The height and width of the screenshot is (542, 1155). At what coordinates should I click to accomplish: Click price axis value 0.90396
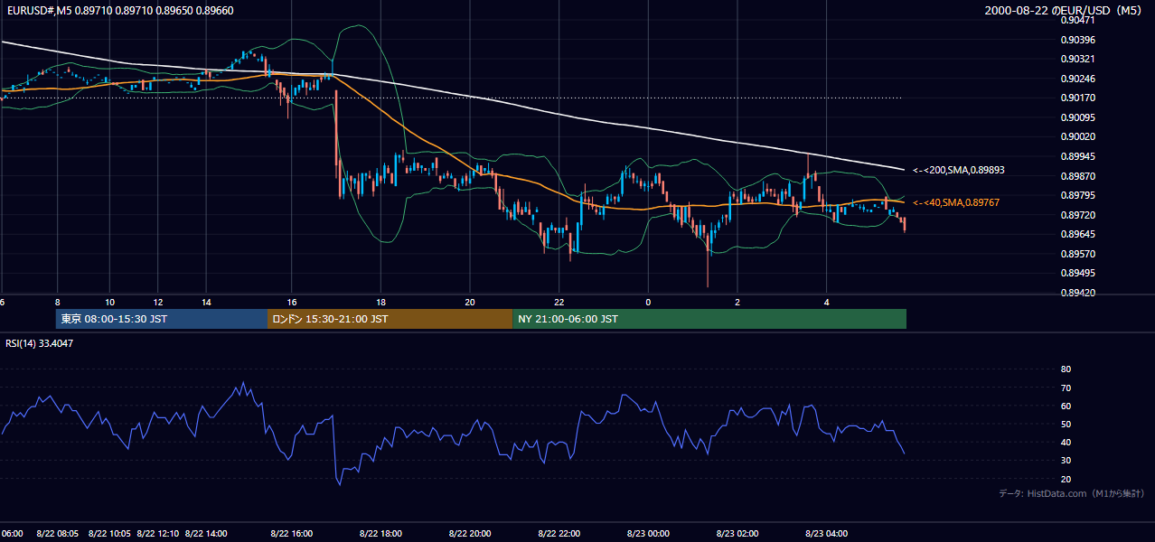[1077, 40]
